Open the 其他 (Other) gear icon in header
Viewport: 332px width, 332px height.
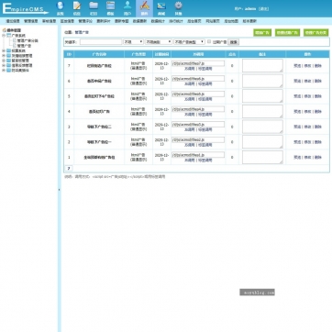click(178, 8)
